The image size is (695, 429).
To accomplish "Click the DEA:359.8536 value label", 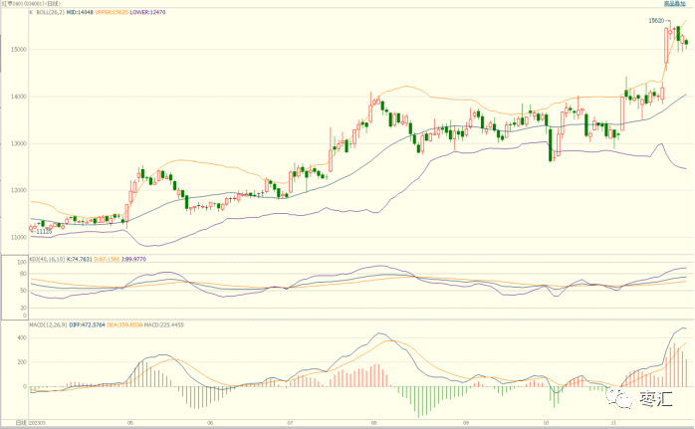I will pos(125,325).
